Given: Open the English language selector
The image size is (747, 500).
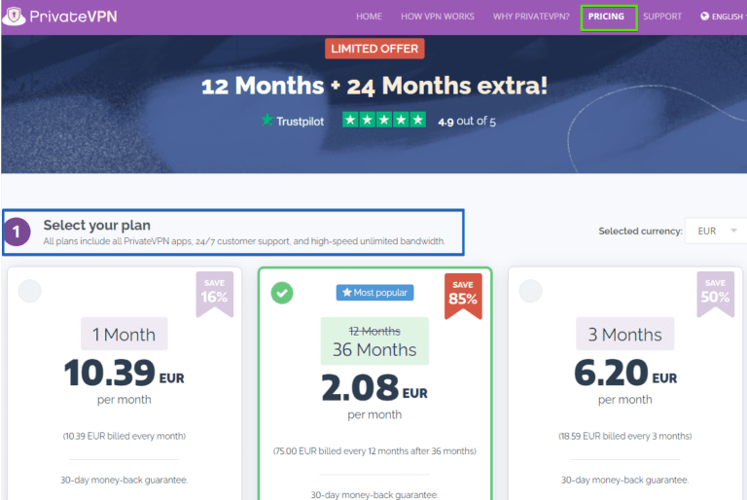Looking at the screenshot, I should (726, 17).
